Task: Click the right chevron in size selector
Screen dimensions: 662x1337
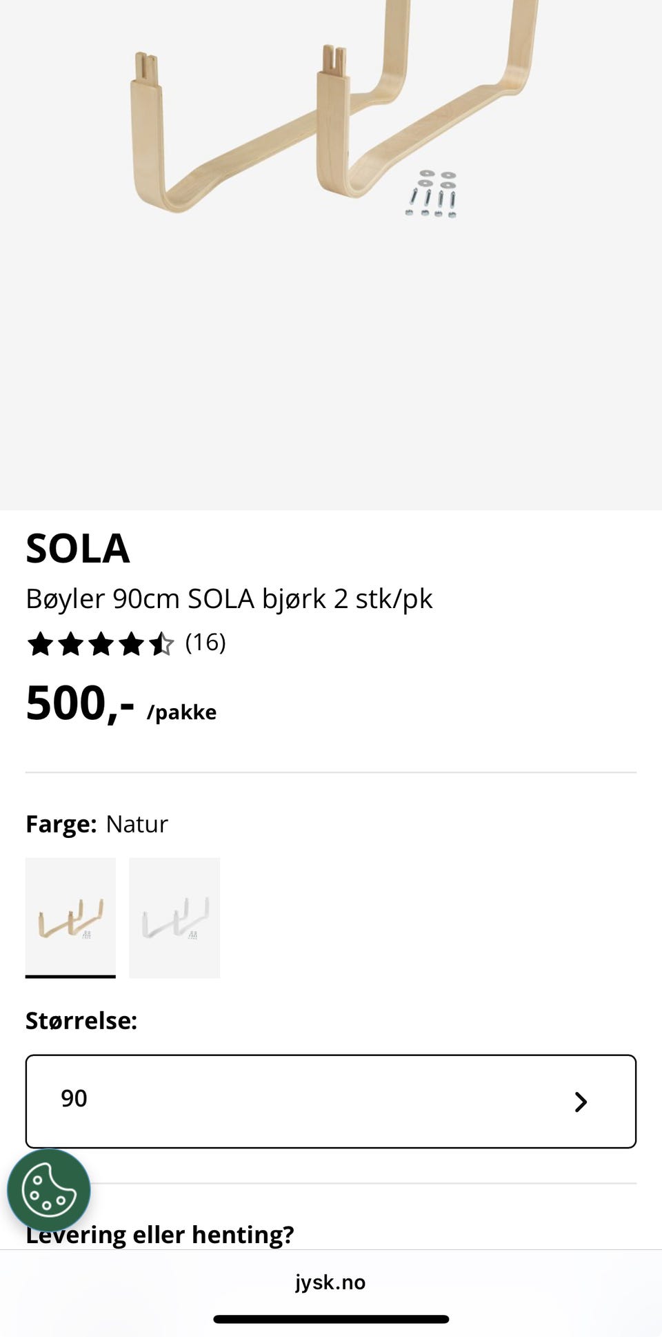Action: pyautogui.click(x=581, y=1102)
